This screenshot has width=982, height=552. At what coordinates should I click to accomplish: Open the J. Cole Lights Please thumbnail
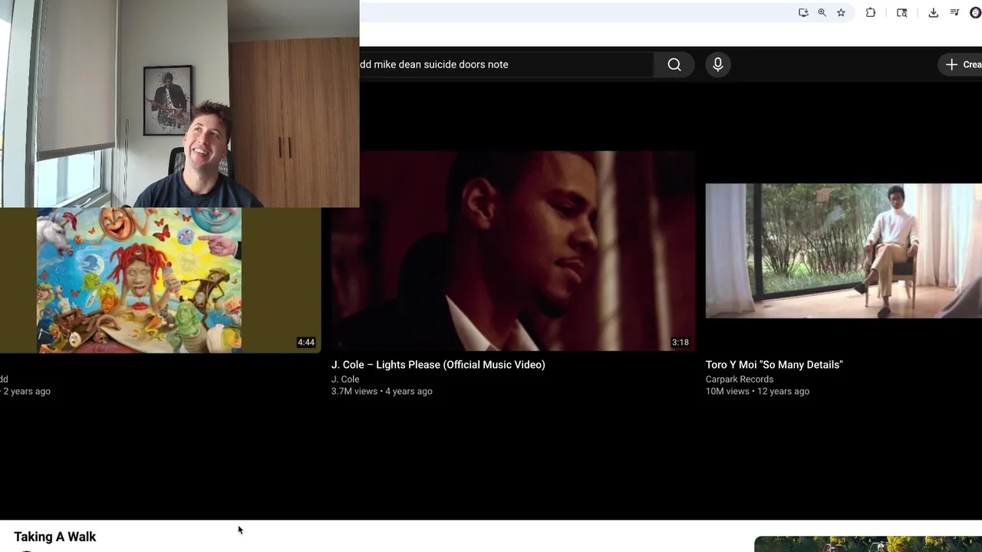[512, 251]
